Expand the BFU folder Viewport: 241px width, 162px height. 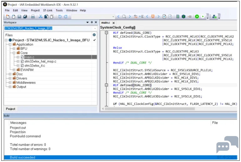[14, 48]
